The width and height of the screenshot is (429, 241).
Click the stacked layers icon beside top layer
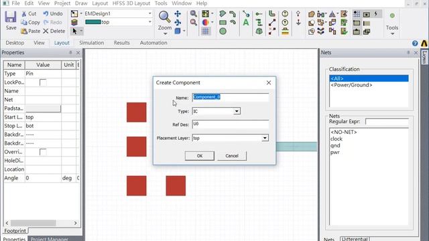[74, 22]
